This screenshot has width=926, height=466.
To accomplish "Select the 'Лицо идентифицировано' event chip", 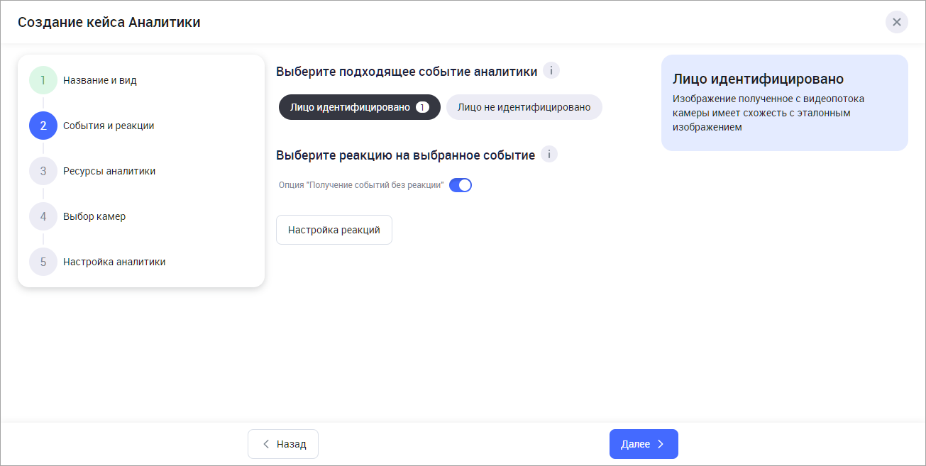I will pos(350,107).
